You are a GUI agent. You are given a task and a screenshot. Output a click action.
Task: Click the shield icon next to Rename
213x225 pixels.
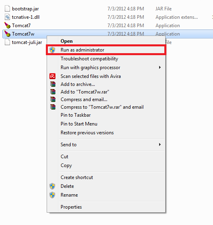click(x=52, y=195)
